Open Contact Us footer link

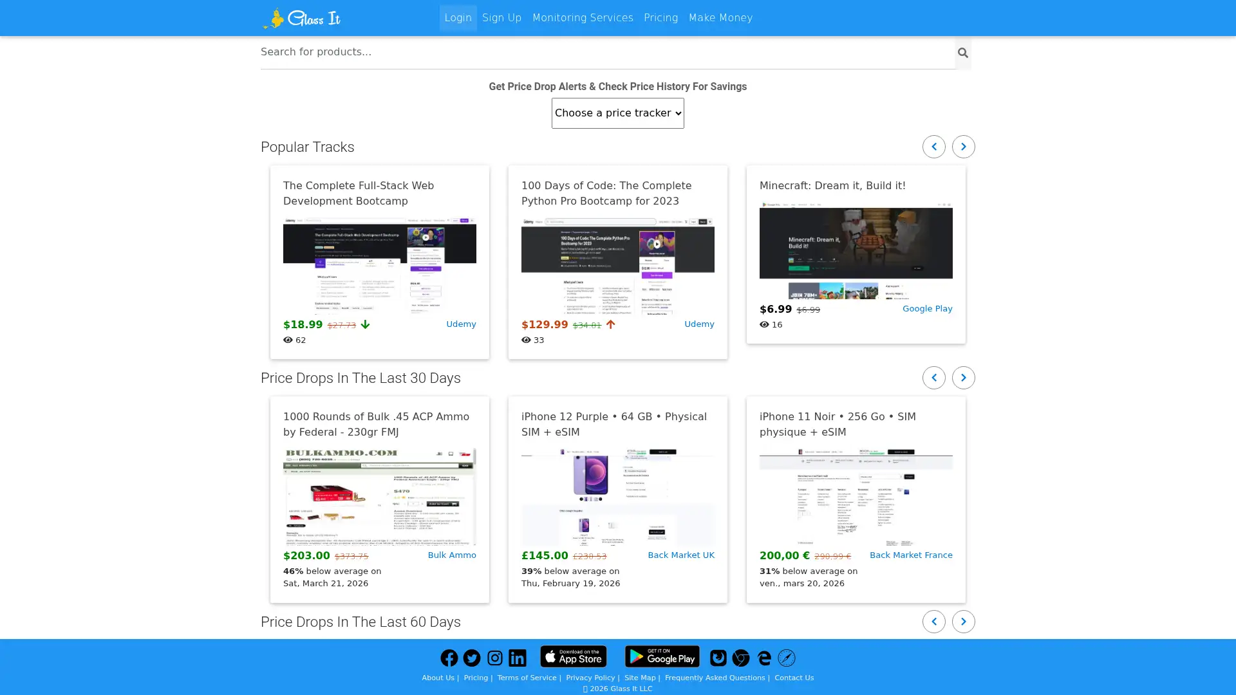point(794,678)
